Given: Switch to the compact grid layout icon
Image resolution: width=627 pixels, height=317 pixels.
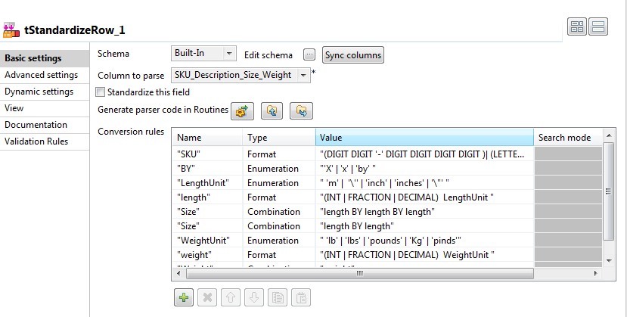Looking at the screenshot, I should 578,27.
